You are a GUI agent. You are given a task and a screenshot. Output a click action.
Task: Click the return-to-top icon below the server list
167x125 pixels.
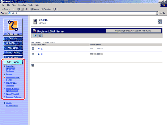32,65
